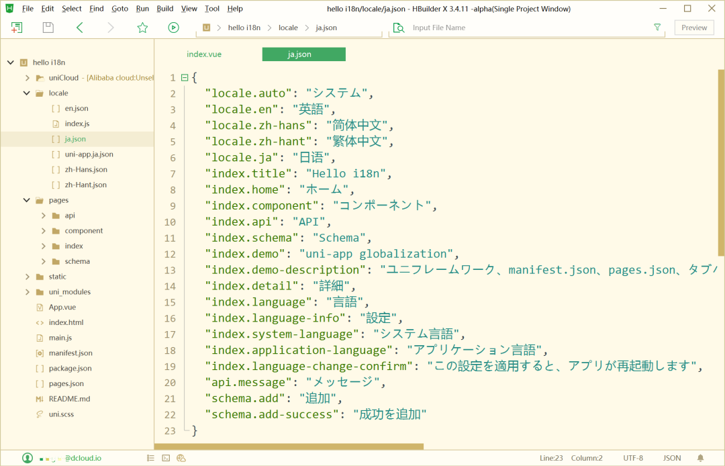
Task: Select the ja.json editor tab
Action: [x=304, y=54]
